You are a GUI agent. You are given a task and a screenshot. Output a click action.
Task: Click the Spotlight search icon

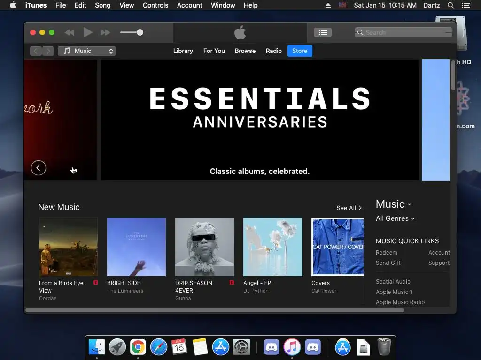pyautogui.click(x=450, y=5)
